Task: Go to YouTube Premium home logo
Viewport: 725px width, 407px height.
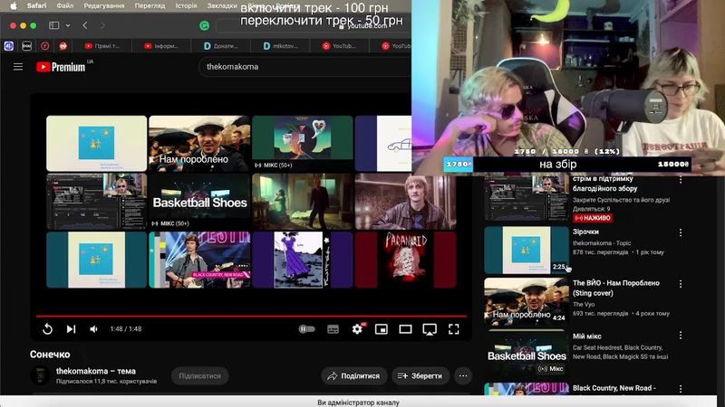Action: 62,67
